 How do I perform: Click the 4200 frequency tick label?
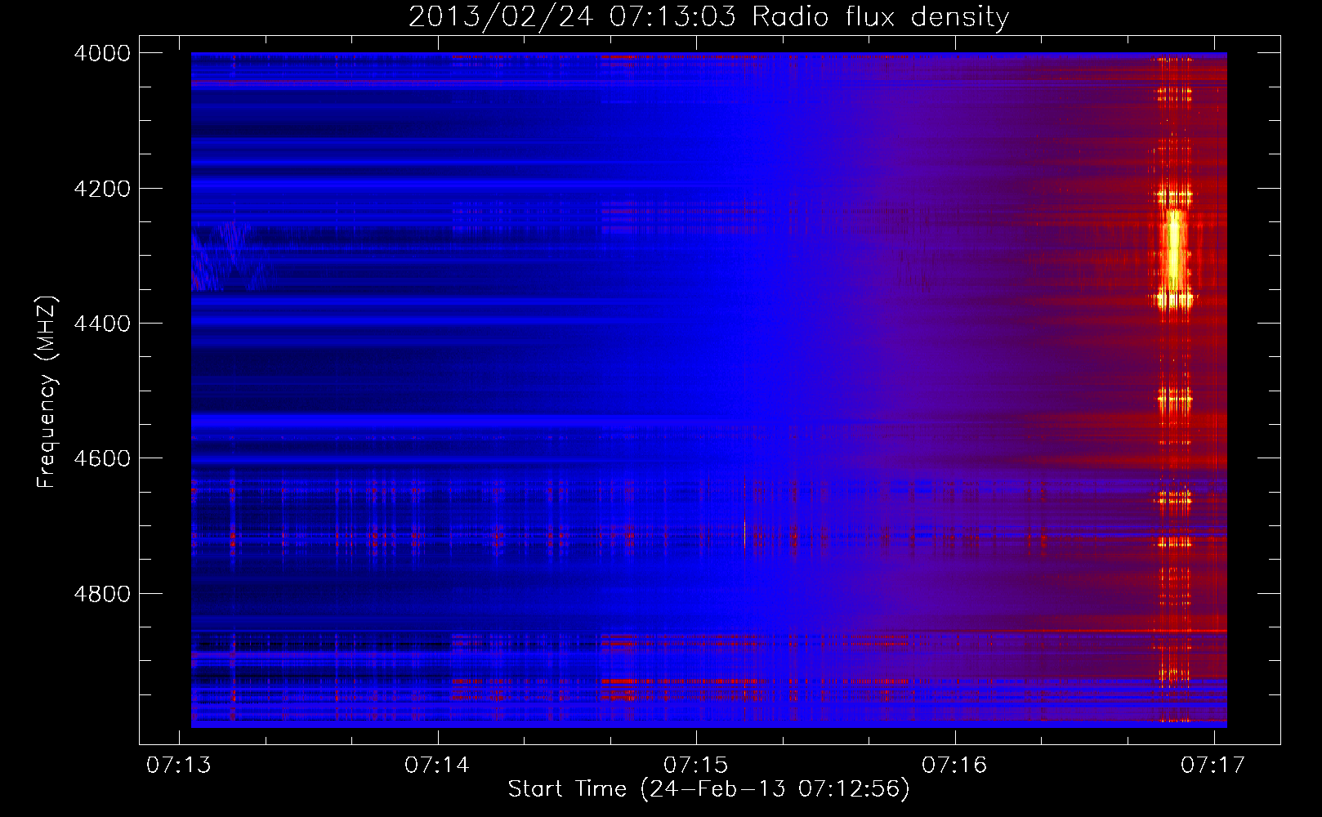[x=102, y=189]
